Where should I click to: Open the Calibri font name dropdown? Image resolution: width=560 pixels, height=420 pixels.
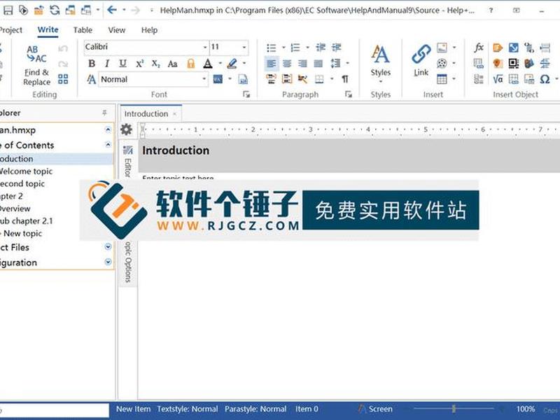pos(205,47)
